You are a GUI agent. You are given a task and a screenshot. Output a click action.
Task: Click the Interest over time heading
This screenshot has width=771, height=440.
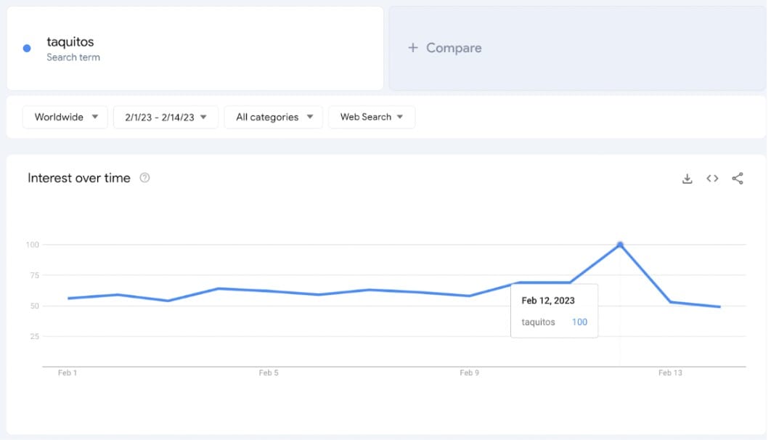point(79,178)
